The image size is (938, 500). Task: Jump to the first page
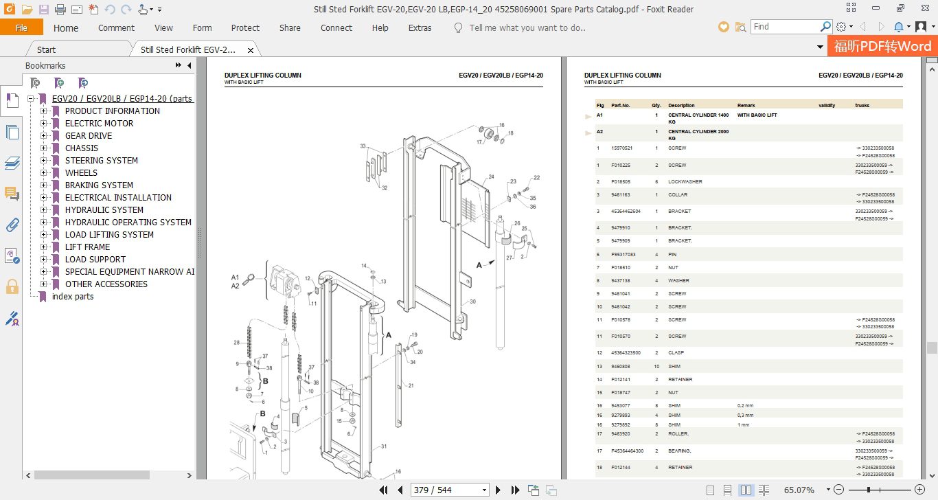click(385, 490)
